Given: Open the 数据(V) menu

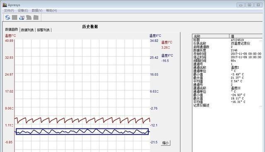Looking at the screenshot, I should click(37, 11).
